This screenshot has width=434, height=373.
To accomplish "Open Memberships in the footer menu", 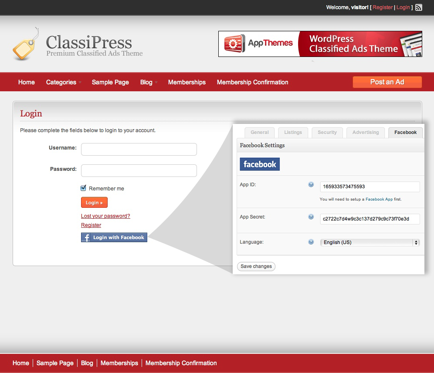I will tap(119, 363).
